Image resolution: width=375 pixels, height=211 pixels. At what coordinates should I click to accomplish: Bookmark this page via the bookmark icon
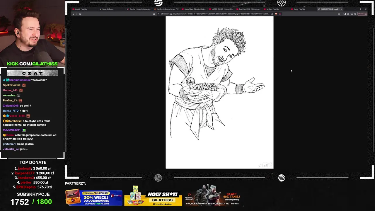(x=154, y=14)
